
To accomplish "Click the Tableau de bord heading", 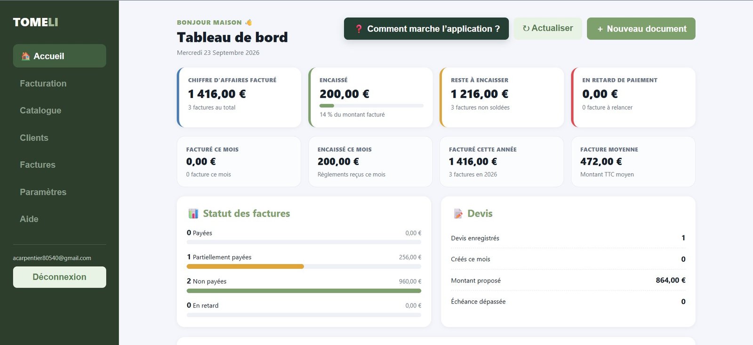I will coord(232,37).
